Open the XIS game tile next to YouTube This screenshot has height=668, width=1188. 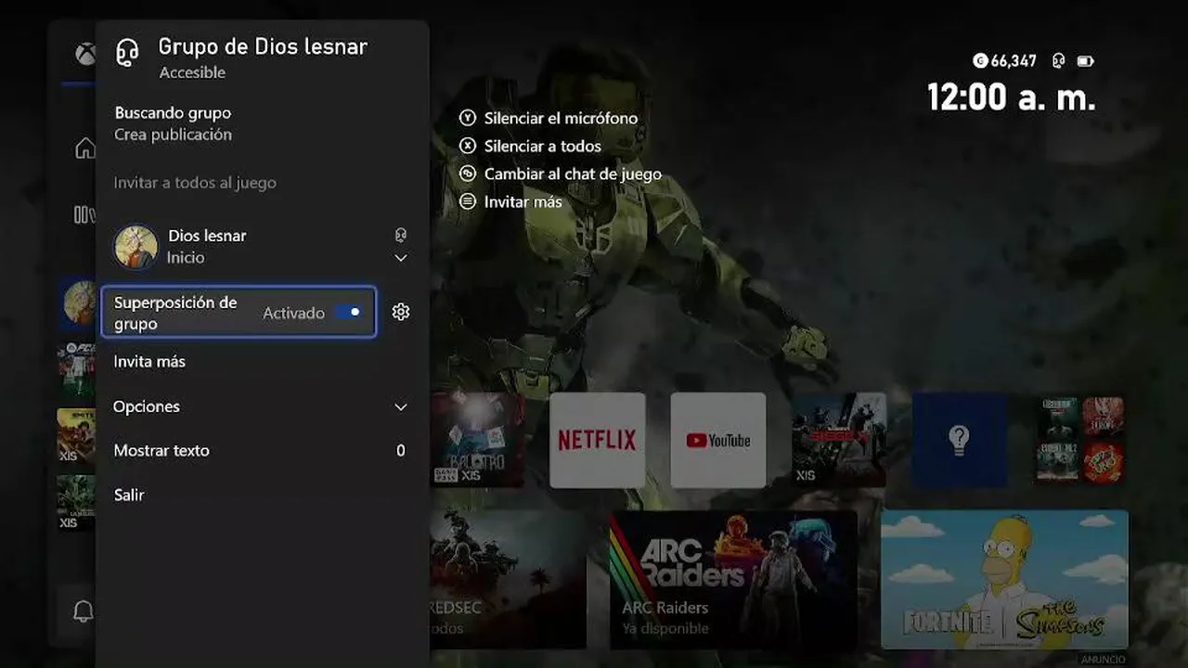click(839, 440)
